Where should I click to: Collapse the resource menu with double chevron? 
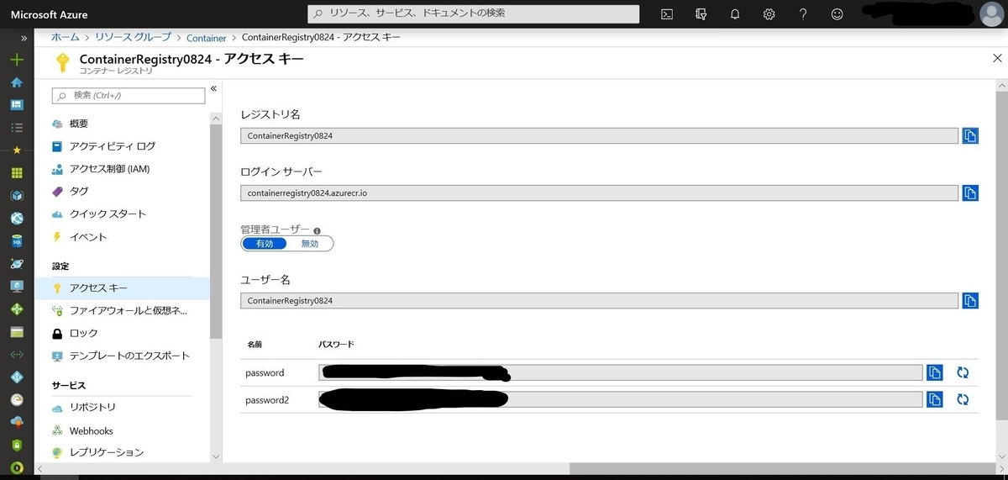click(x=213, y=88)
